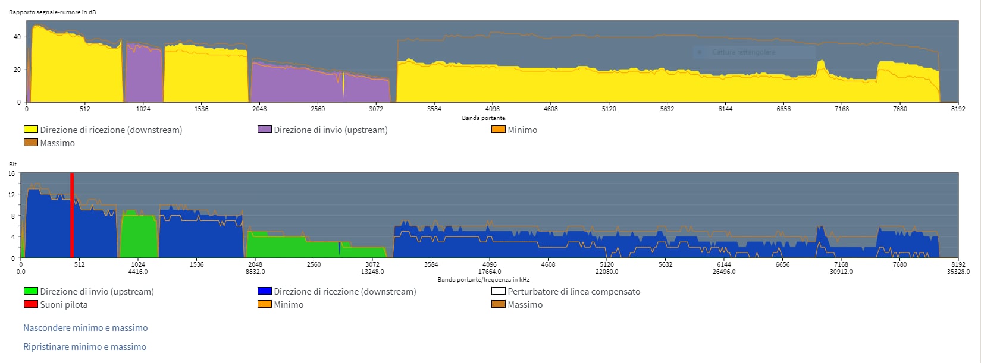Reset values with Ripristinare minimo e massimo
This screenshot has height=363, width=981.
tap(84, 347)
